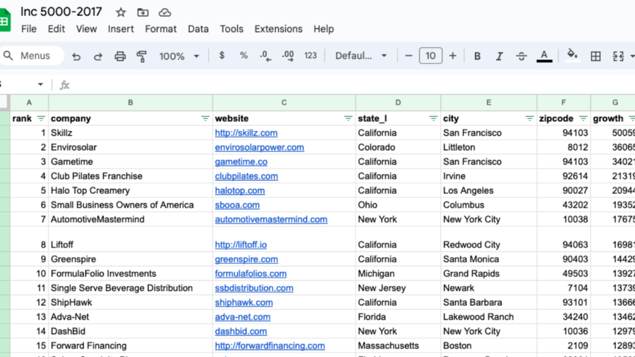Open the Help menu

pos(324,29)
